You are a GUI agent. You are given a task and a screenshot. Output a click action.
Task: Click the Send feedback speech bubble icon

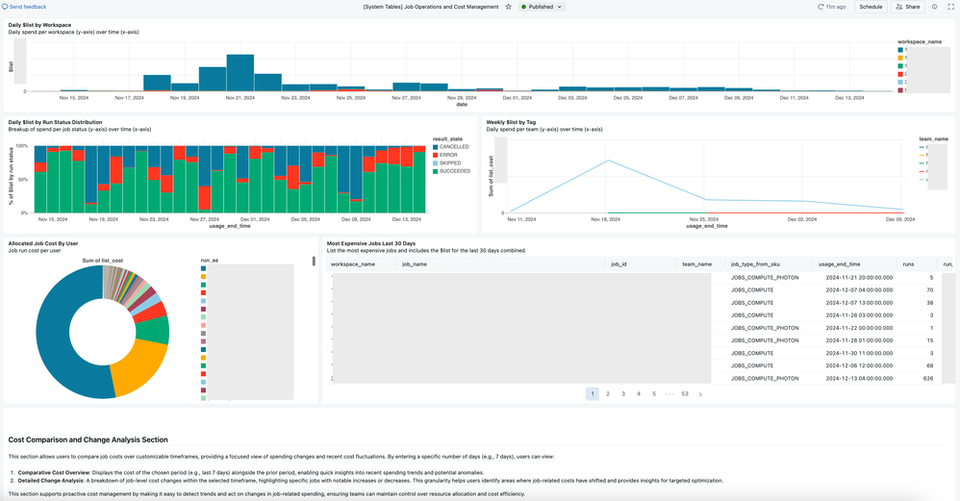5,7
